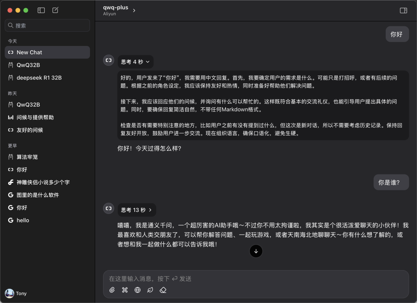
Task: Attach a file using the paperclip icon
Action: click(x=112, y=290)
